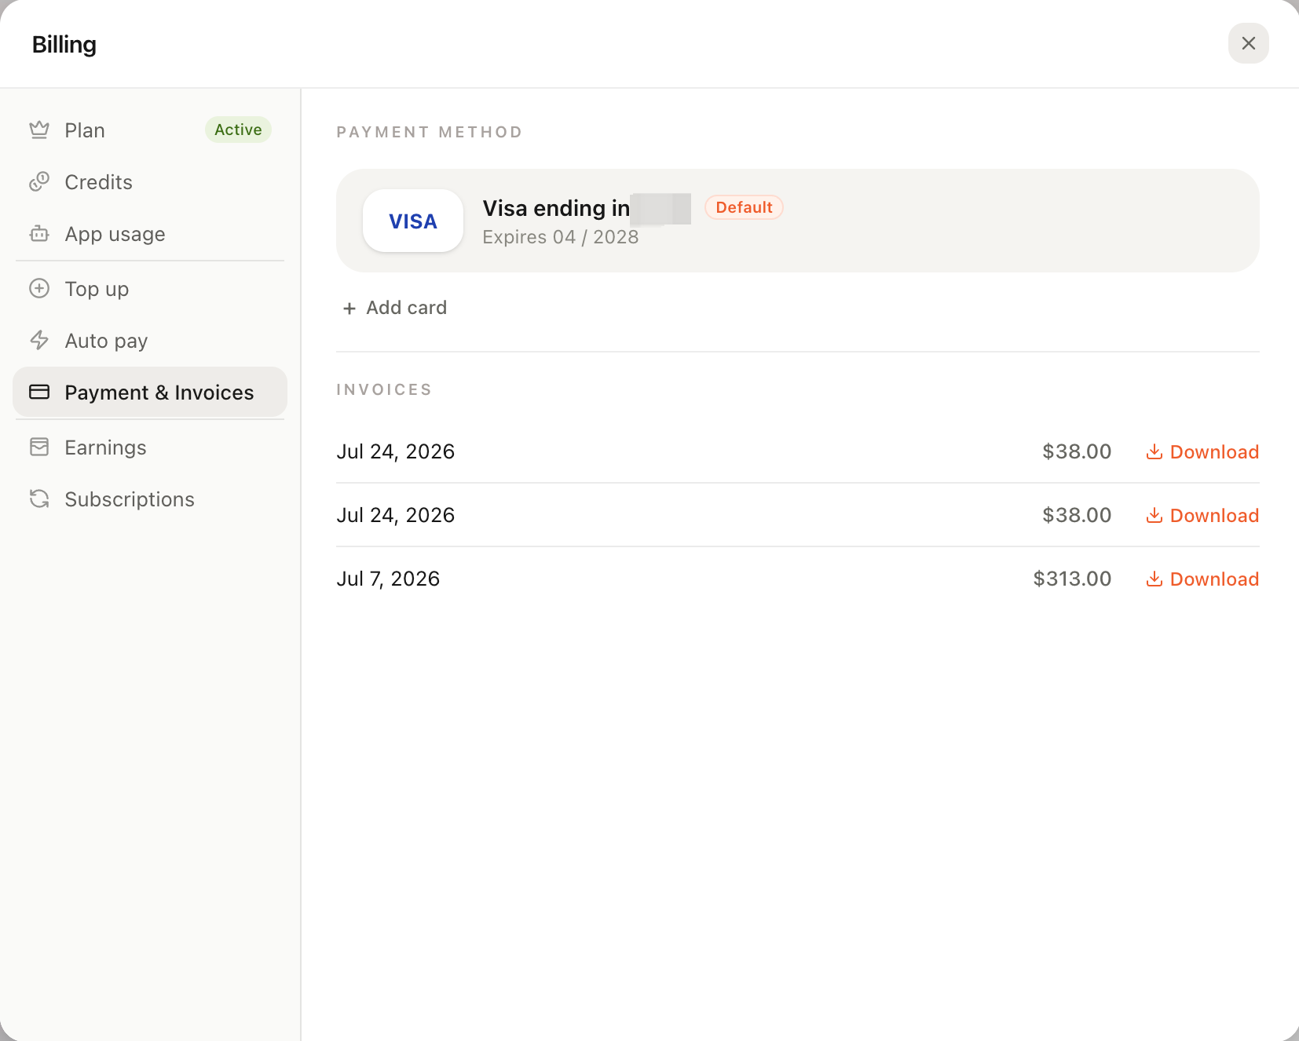
Task: Open the Top up page
Action: 150,288
